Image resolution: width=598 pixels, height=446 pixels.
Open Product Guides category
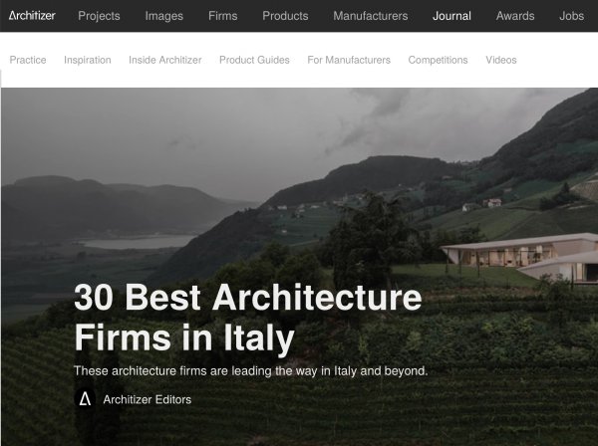[x=254, y=60]
